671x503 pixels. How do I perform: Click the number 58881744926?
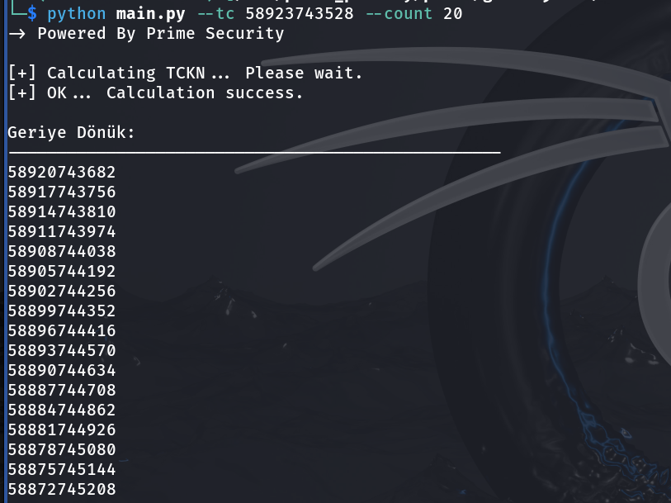(x=62, y=429)
